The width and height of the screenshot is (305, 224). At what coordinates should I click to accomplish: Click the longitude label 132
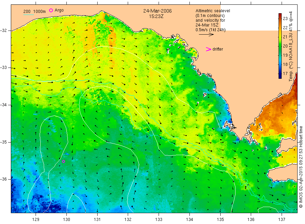click(x=128, y=220)
